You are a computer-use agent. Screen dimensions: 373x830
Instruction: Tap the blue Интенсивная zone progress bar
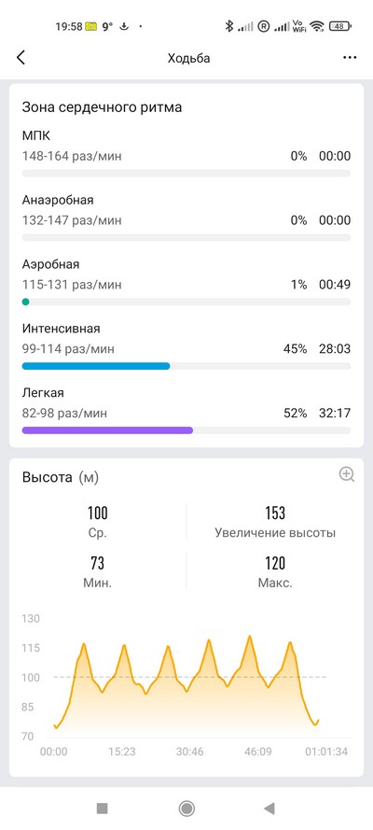tap(96, 366)
